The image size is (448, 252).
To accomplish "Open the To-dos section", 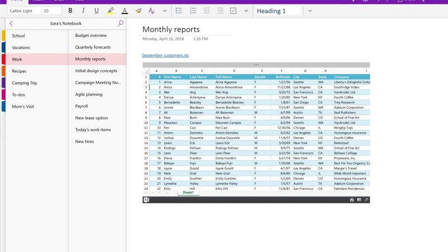I will [x=37, y=95].
